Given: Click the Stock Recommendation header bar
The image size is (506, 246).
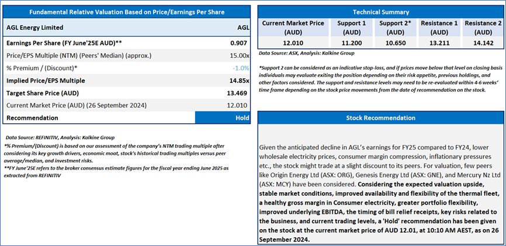Looking at the screenshot, I should tap(380, 117).
